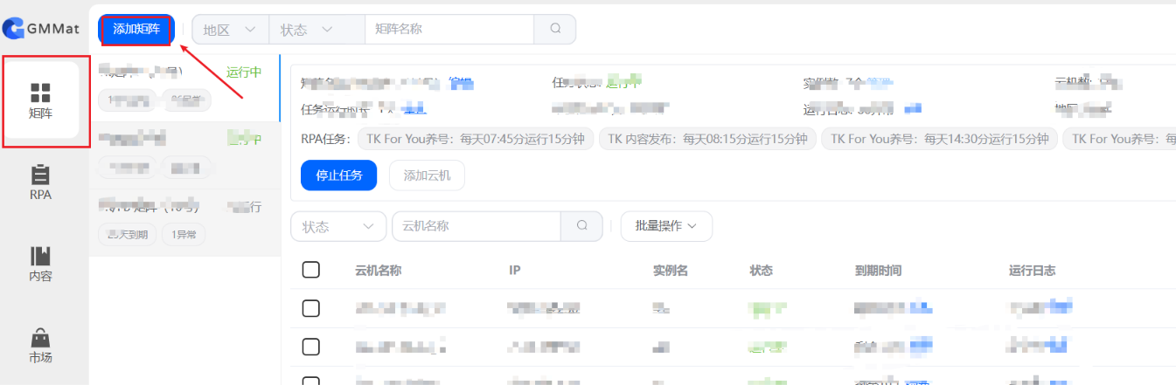Viewport: 1176px width, 385px height.
Task: Click the 添加云机 button
Action: tap(427, 175)
